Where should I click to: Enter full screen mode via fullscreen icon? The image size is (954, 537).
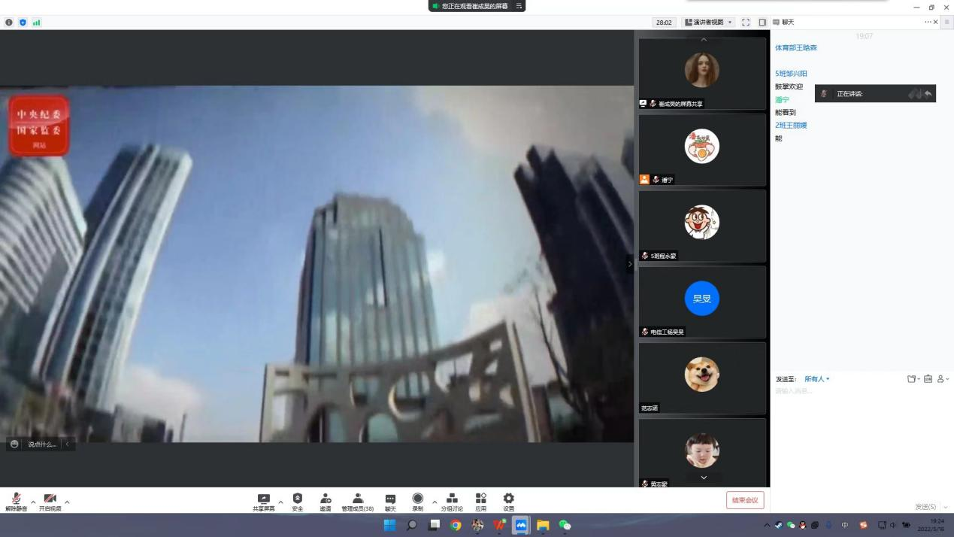click(x=746, y=23)
